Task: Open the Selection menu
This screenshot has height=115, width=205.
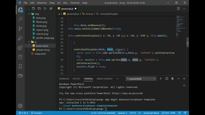Action: tap(42, 3)
